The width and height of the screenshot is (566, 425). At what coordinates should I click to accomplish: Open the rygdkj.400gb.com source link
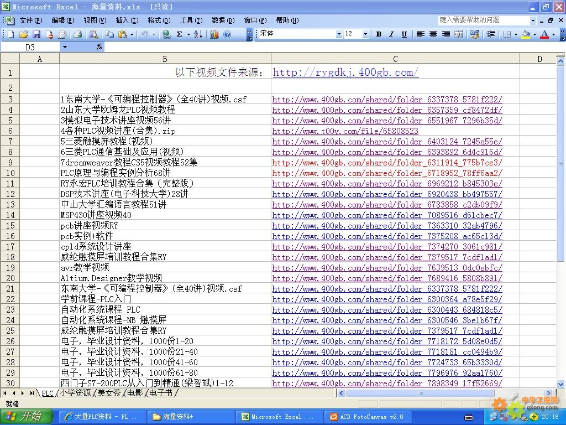click(346, 72)
